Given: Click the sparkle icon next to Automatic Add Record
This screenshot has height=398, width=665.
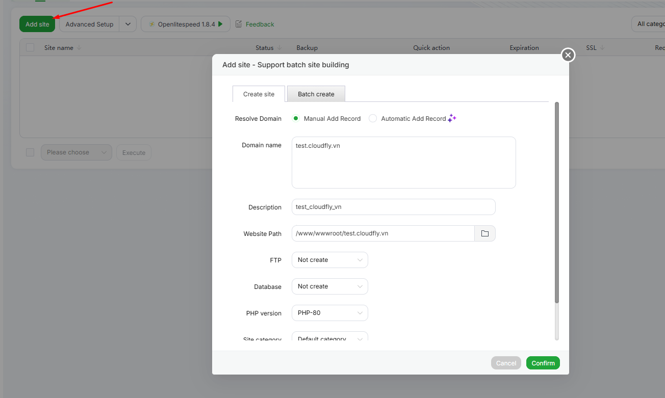Looking at the screenshot, I should point(452,118).
